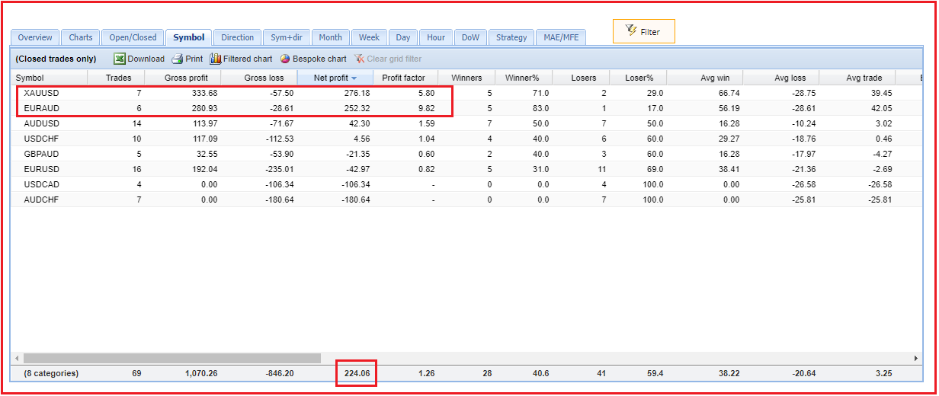This screenshot has height=396, width=939.
Task: Select the AUDCHF row
Action: click(x=466, y=200)
